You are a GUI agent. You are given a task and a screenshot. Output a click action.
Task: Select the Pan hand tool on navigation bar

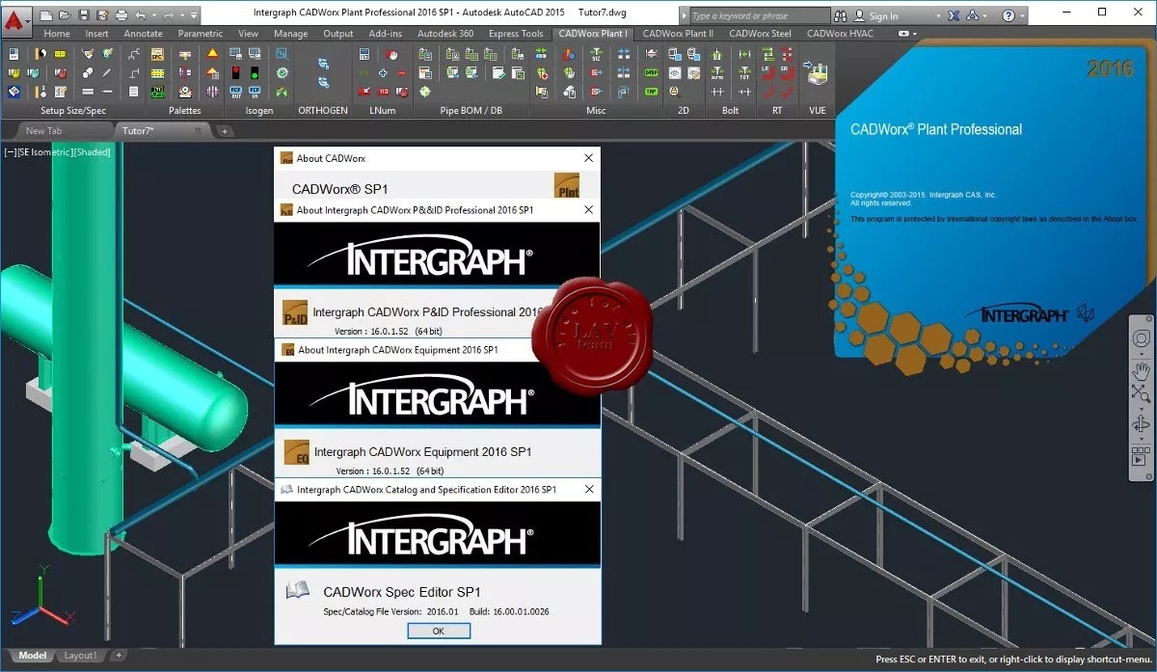1142,369
